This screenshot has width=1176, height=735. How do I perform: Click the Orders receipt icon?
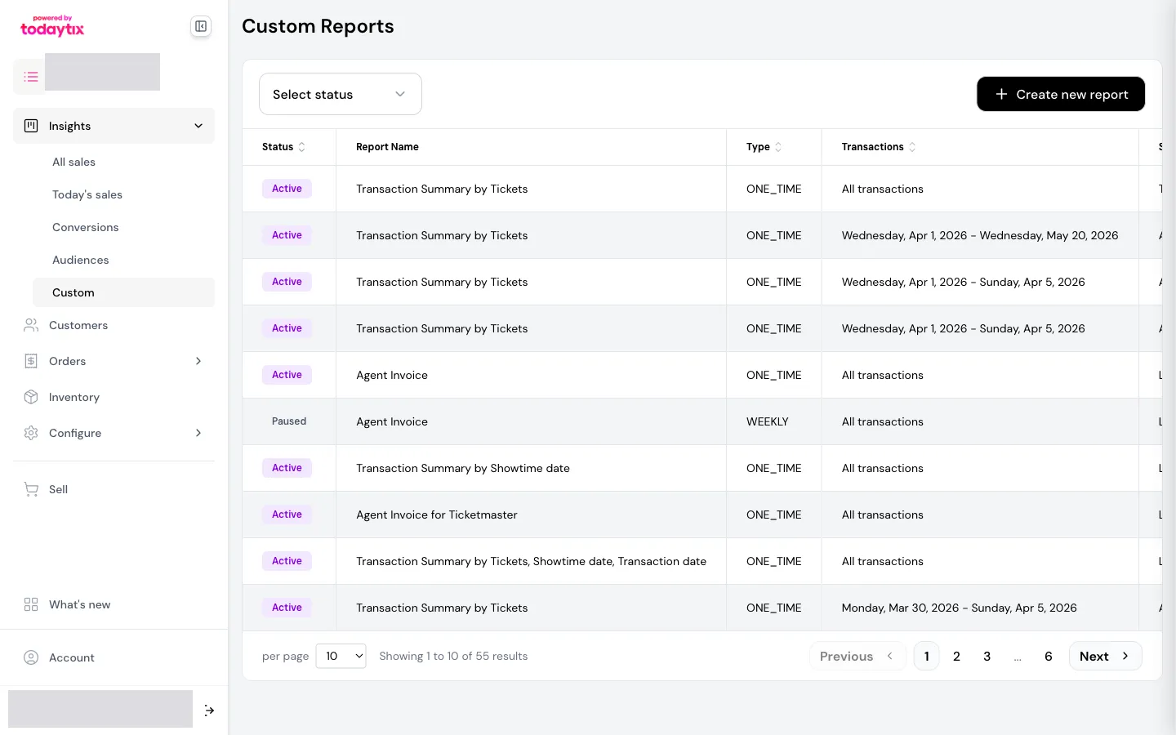pos(31,361)
